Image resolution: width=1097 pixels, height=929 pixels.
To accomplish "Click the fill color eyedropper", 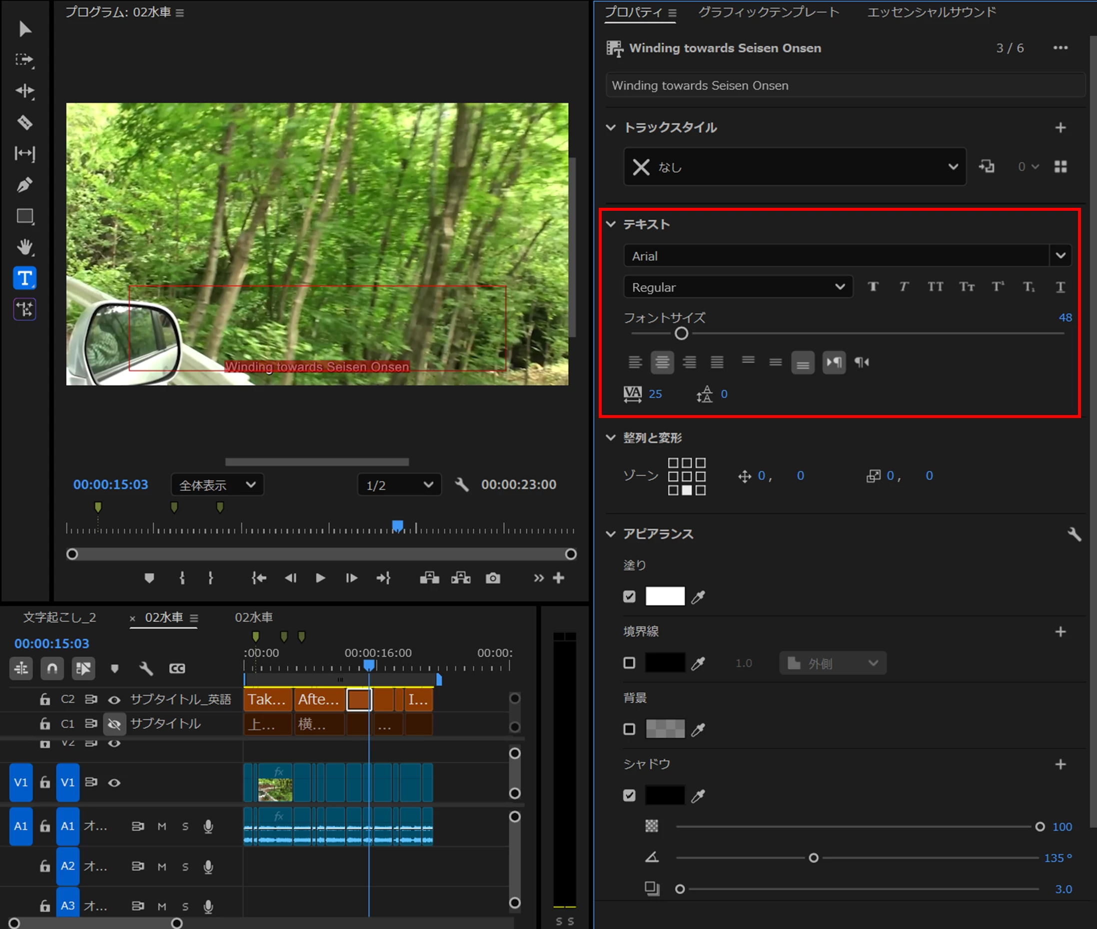I will [x=698, y=597].
